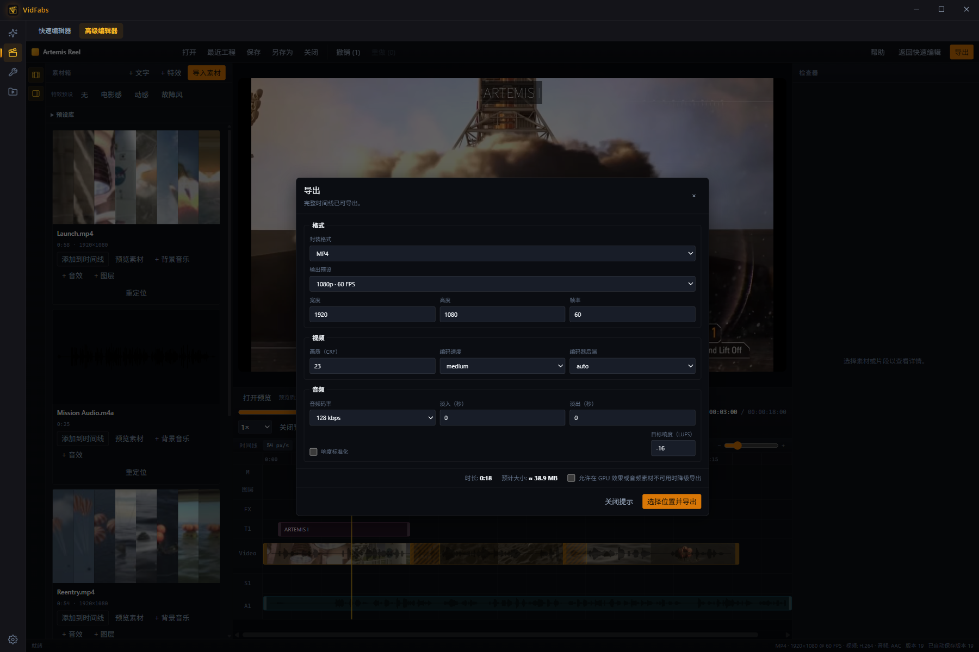The width and height of the screenshot is (979, 652).
Task: Enable the loudness normalization checkbox
Action: pyautogui.click(x=313, y=452)
